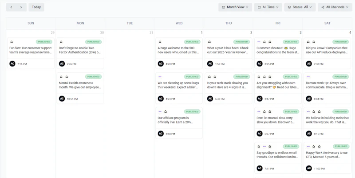Click AC avatar on 4:20 PM post

pos(161,64)
